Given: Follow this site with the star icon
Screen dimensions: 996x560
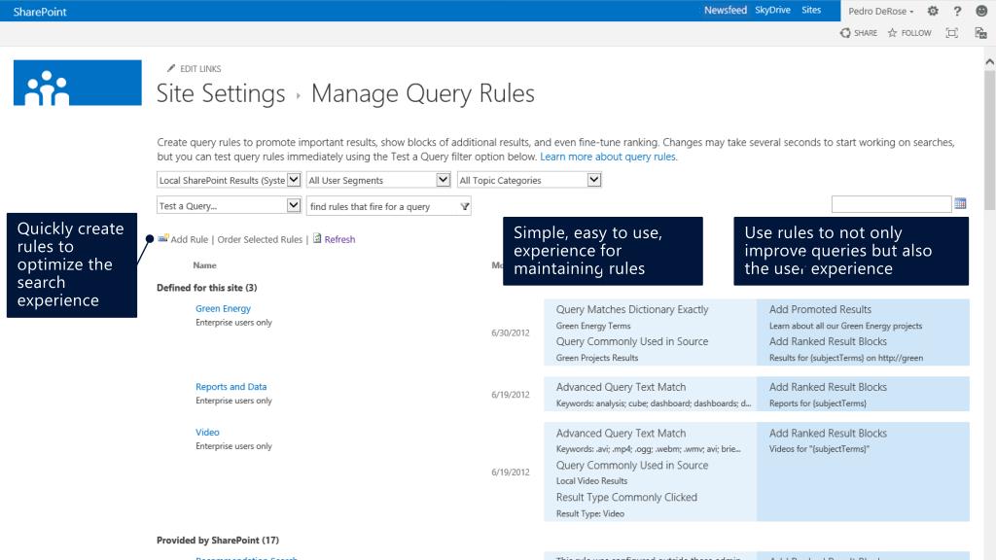Looking at the screenshot, I should (893, 33).
